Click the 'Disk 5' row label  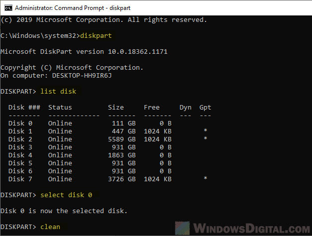pyautogui.click(x=20, y=163)
